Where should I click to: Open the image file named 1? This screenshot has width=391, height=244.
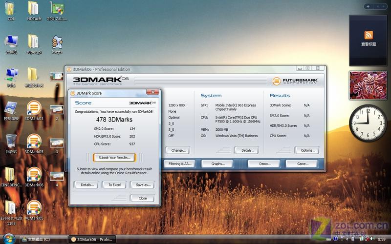coord(57,80)
